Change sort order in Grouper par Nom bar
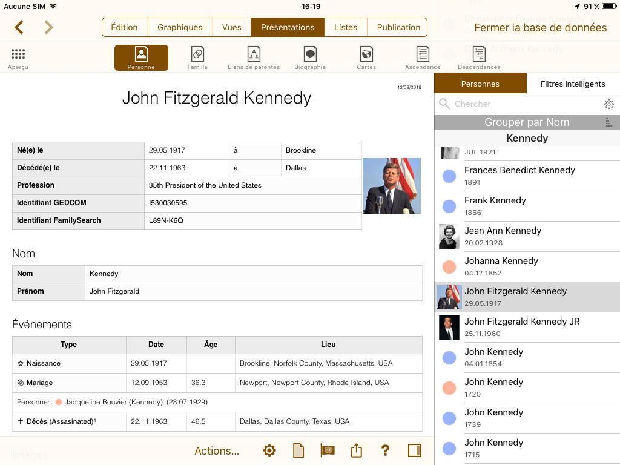 (x=609, y=122)
